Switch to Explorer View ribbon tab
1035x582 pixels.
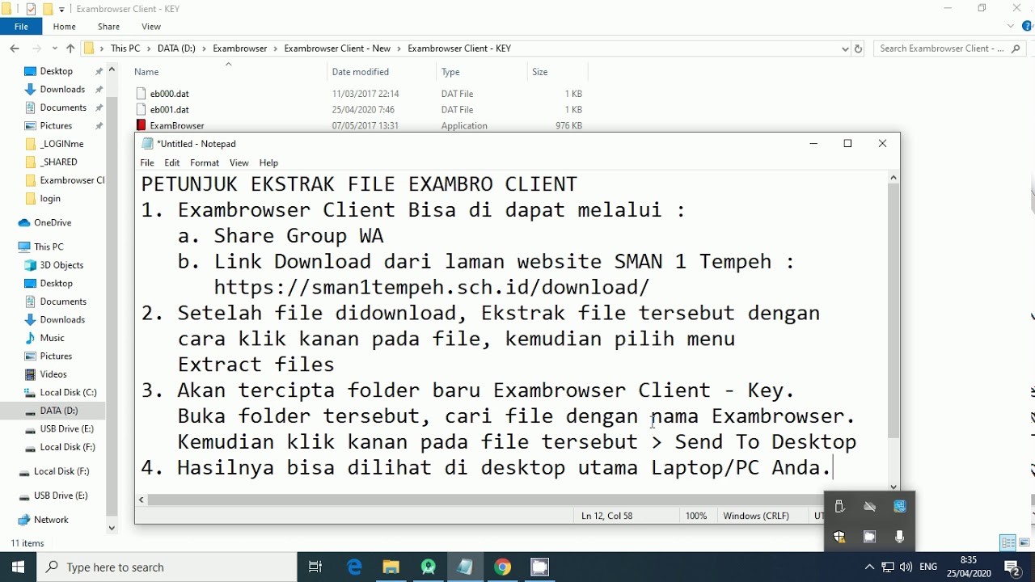[x=151, y=27]
